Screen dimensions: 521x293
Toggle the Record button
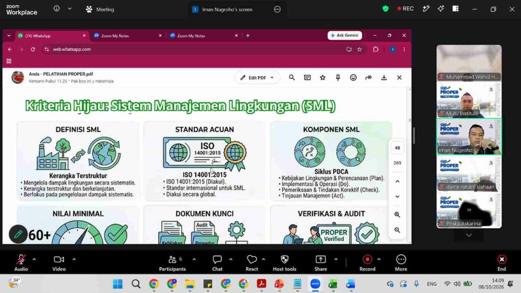[x=367, y=262]
